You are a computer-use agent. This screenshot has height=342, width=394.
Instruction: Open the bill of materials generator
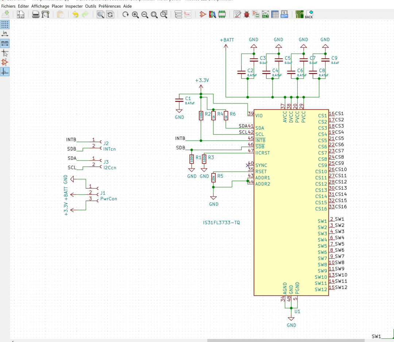pyautogui.click(x=283, y=15)
